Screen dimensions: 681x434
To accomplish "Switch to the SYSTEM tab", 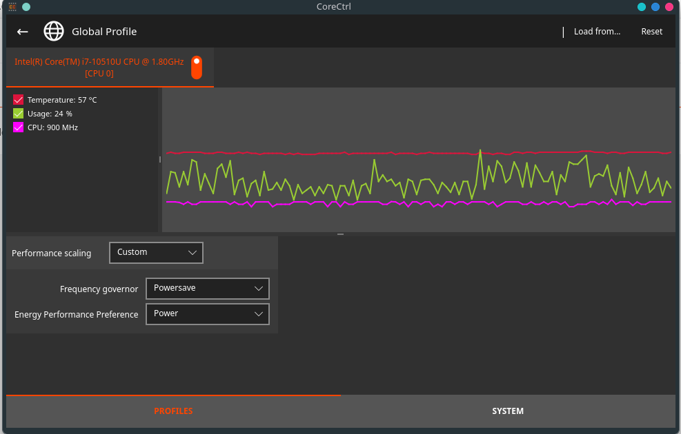I will click(508, 411).
